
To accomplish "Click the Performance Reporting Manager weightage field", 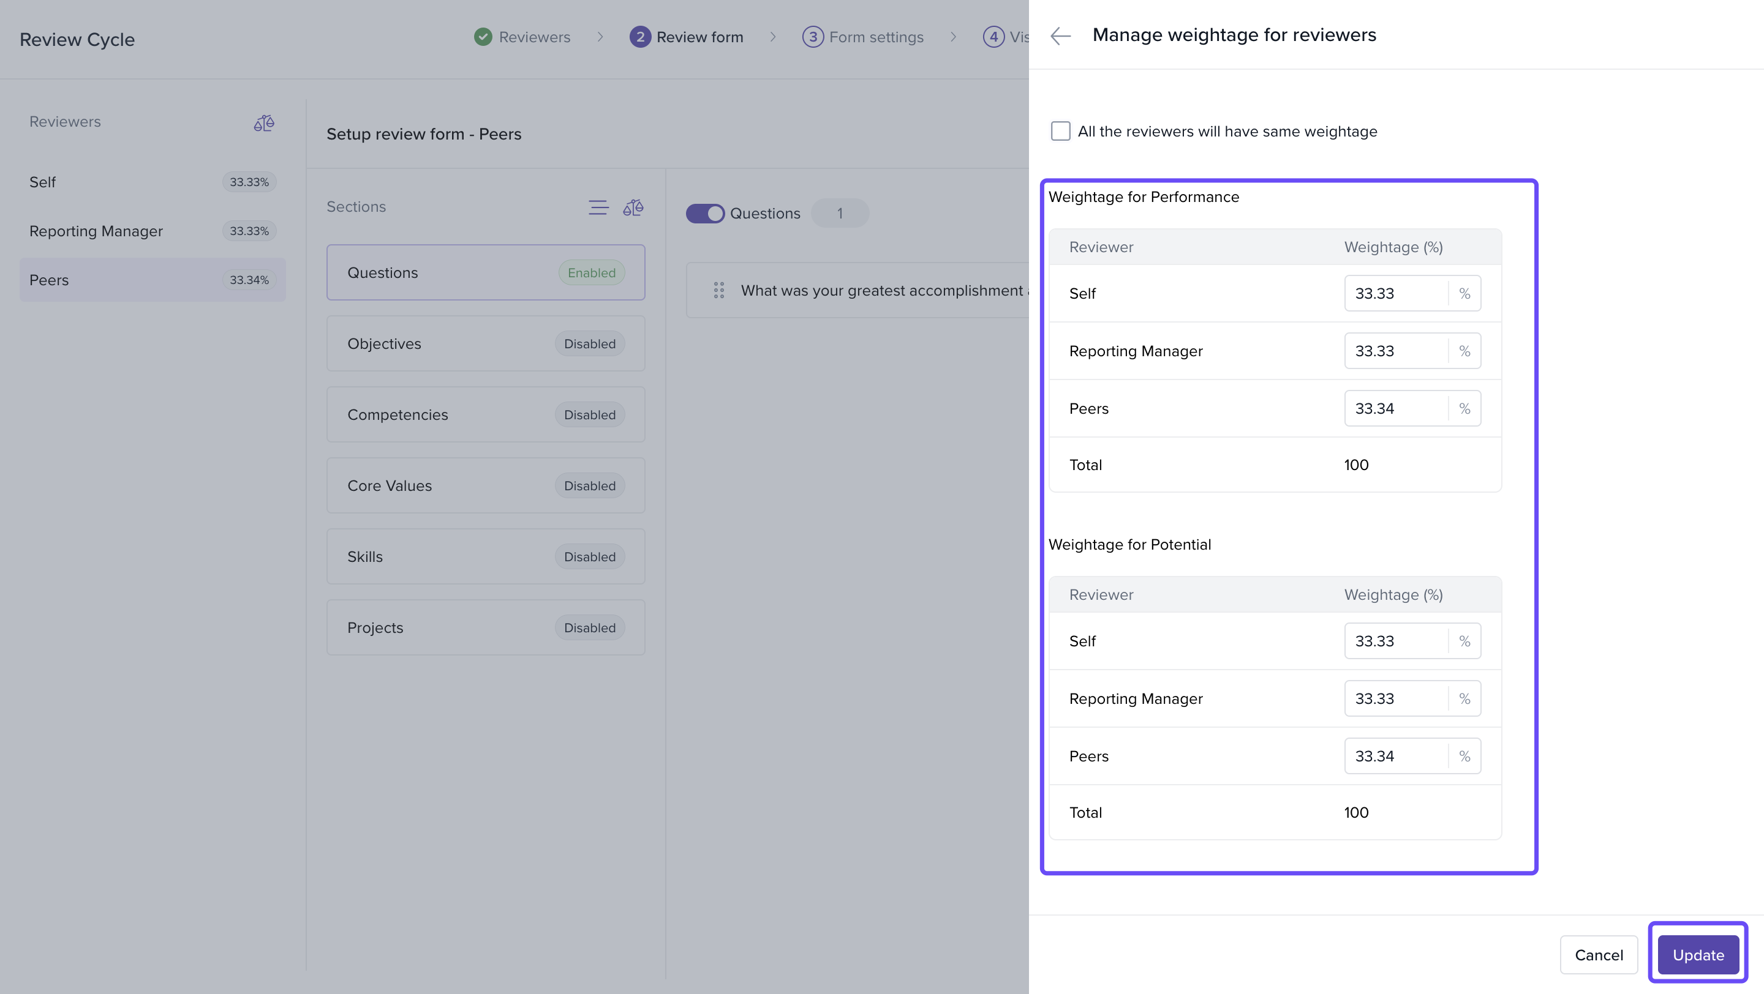I will click(x=1395, y=351).
